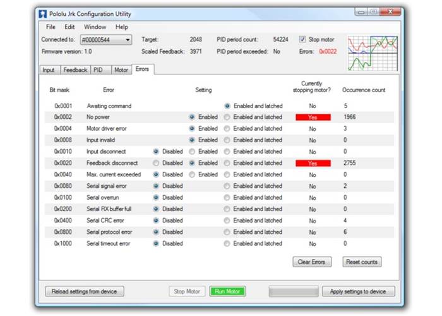Select Disabled for Feedback disconnect
This screenshot has height=316, width=442.
[157, 163]
